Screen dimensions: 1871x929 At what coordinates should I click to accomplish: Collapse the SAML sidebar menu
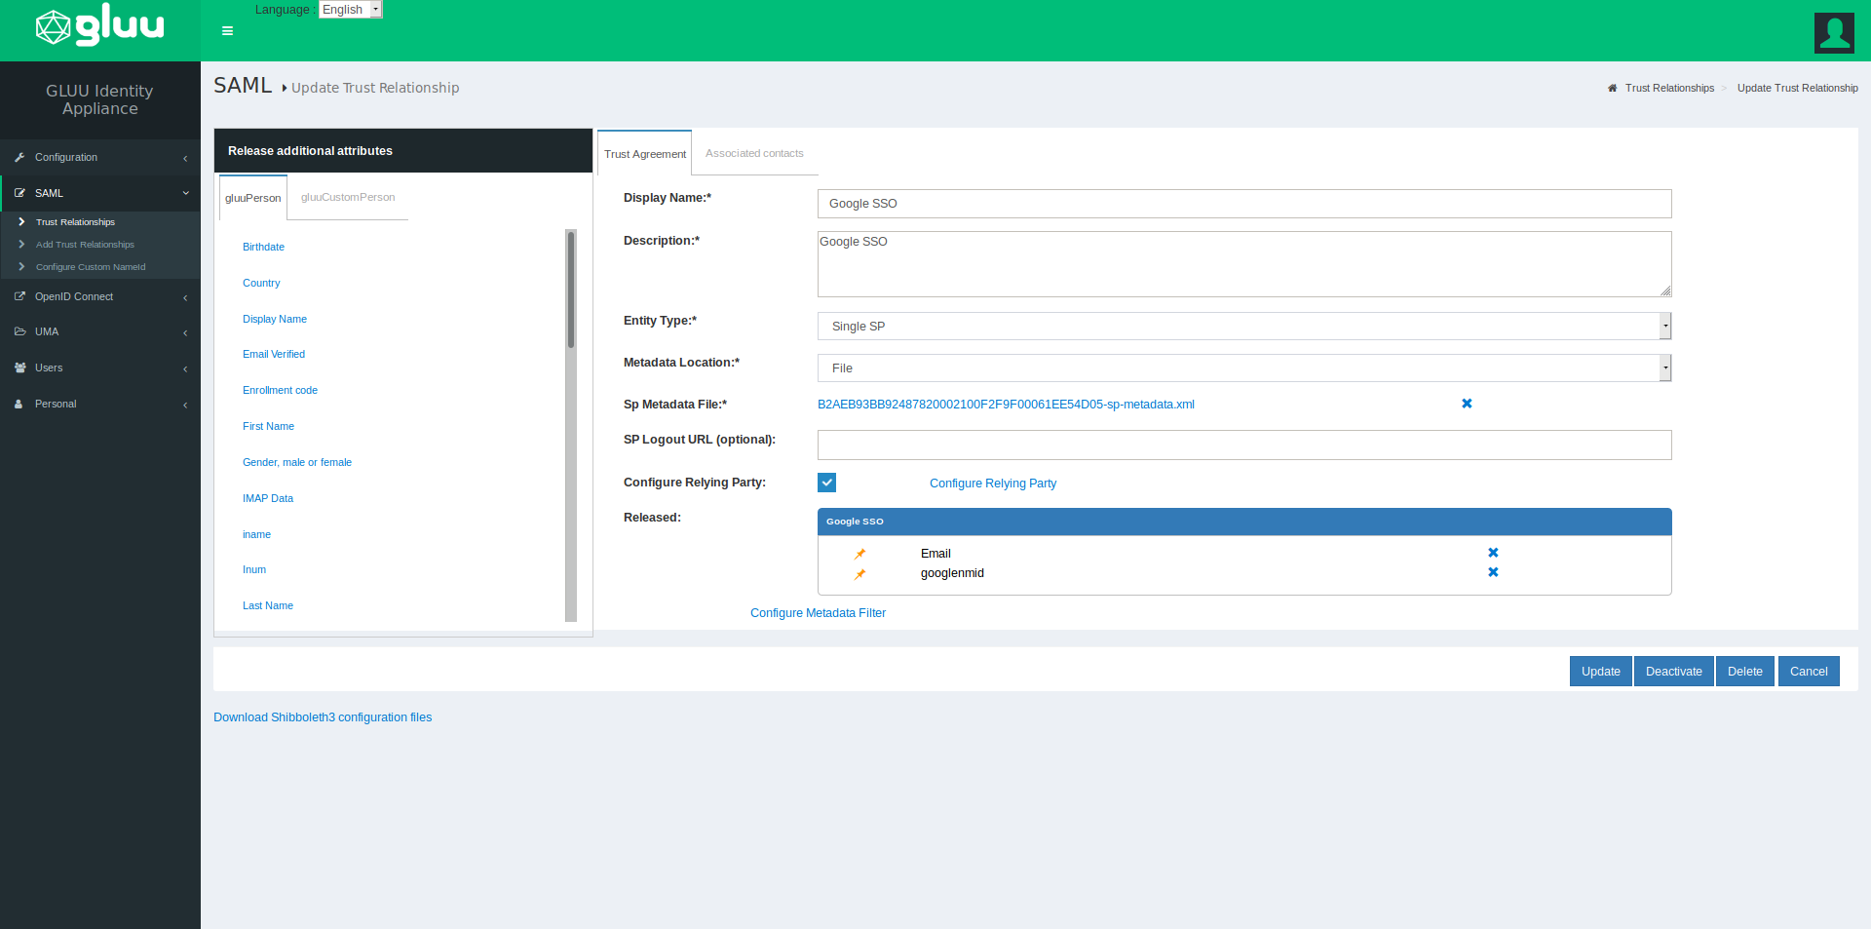pos(99,193)
